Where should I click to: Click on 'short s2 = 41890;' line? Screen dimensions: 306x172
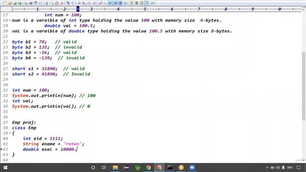[35, 74]
